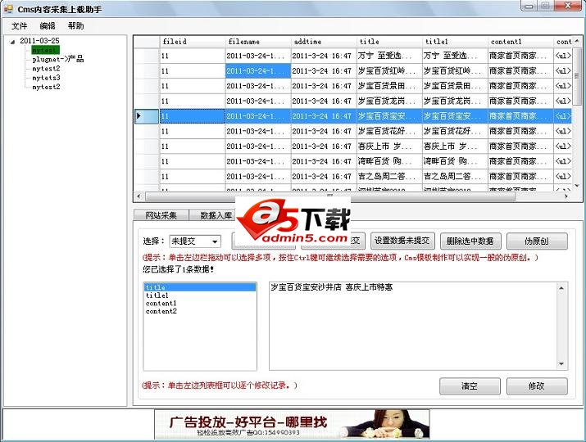
Task: Select title cell 岁宝百货景田...
Action: 389,86
